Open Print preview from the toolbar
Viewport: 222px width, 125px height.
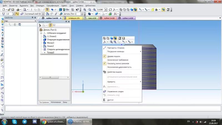click(25, 10)
